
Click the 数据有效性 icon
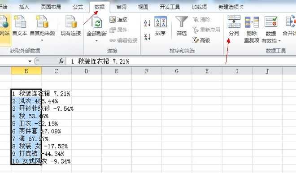point(271,22)
